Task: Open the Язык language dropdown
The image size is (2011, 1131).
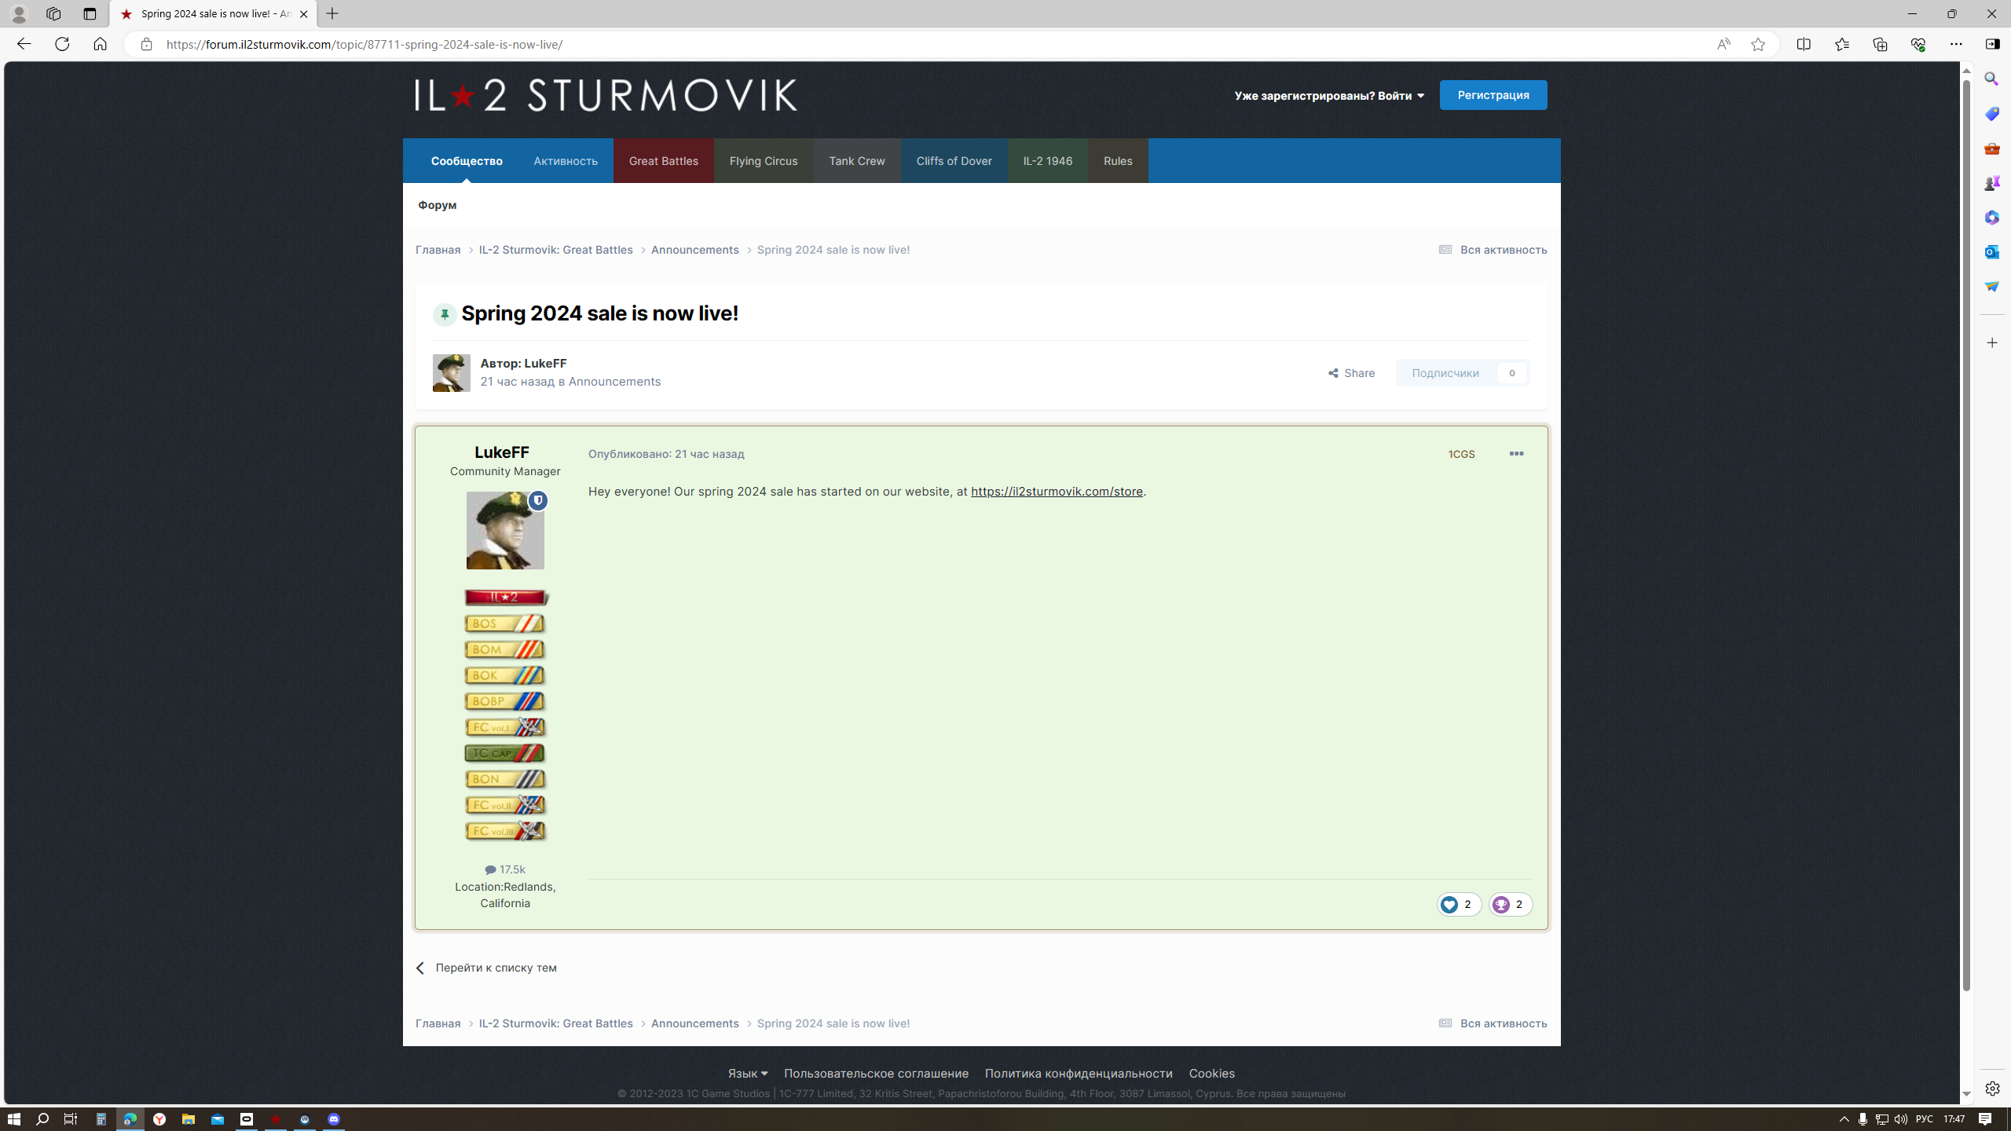Action: tap(747, 1074)
